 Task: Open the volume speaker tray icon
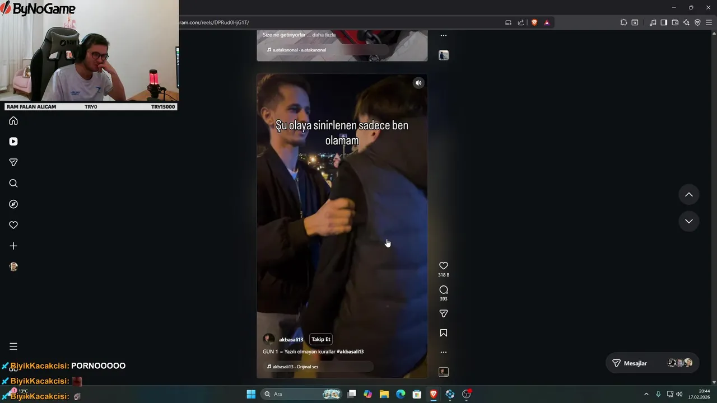(x=679, y=394)
